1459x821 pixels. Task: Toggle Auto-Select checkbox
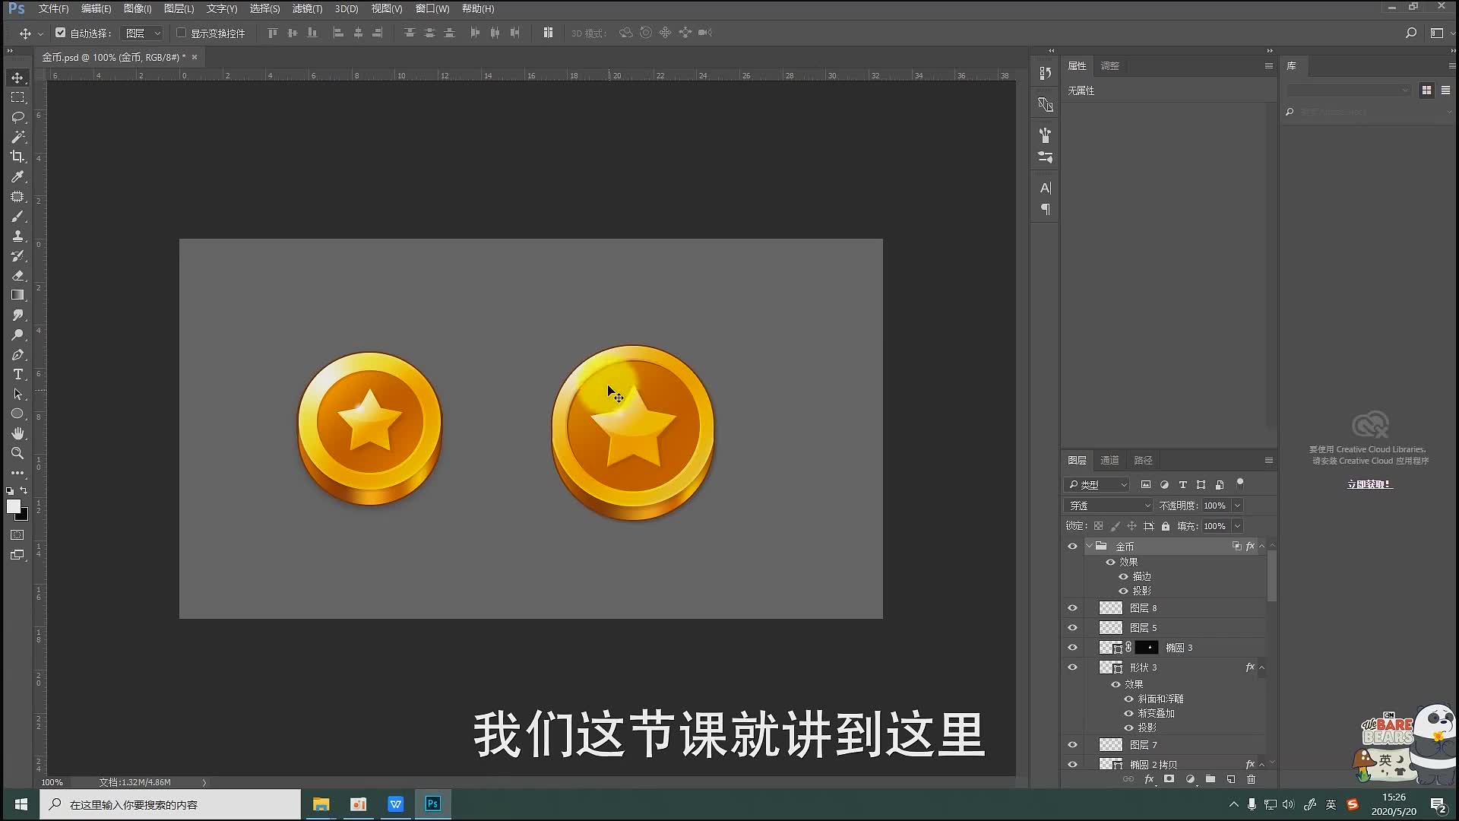click(61, 33)
